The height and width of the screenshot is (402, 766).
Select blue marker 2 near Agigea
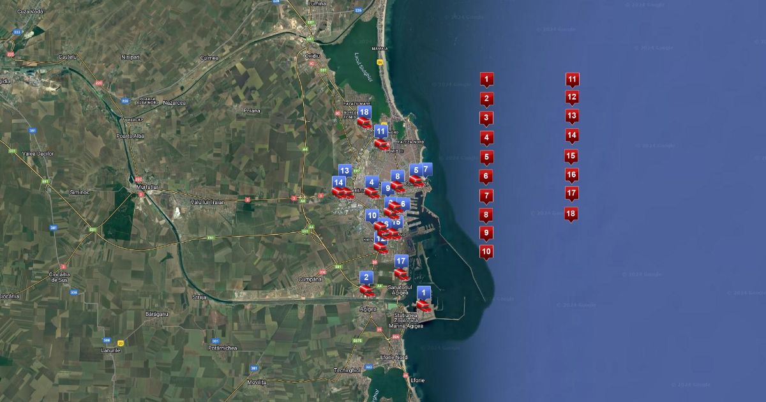click(x=366, y=278)
